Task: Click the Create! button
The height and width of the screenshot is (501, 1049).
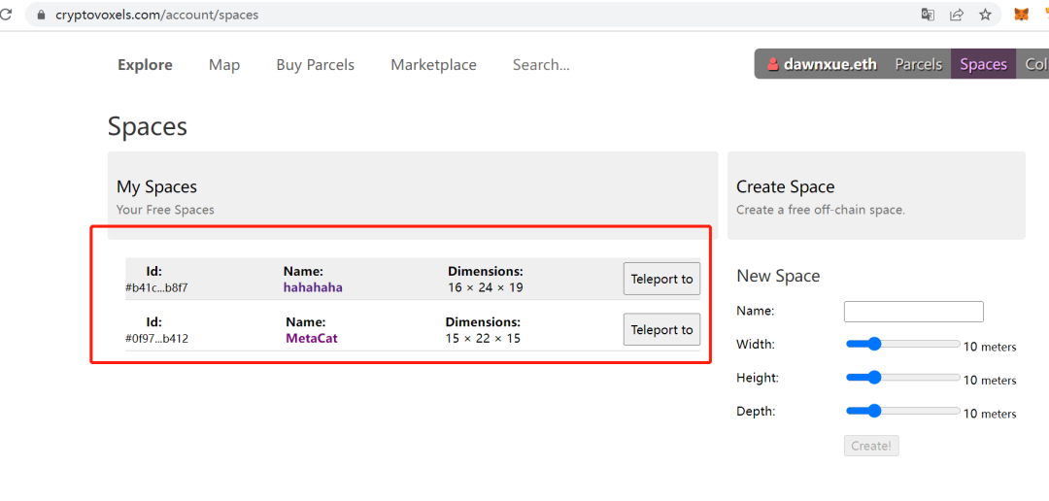Action: tap(871, 446)
